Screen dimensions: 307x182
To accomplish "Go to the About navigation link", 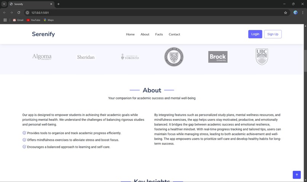I will click(x=145, y=34).
